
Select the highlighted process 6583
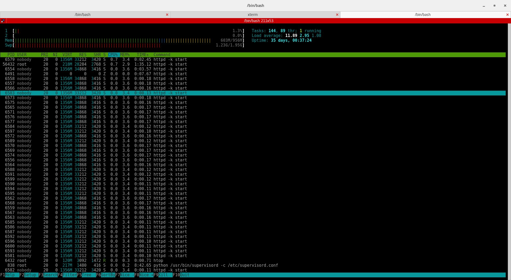click(80, 93)
